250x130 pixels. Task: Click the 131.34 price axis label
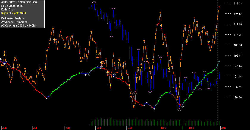pos(238,4)
